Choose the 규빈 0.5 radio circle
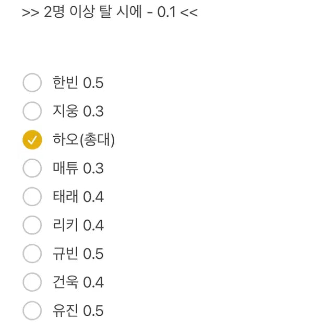The width and height of the screenshot is (334, 334). click(x=32, y=254)
